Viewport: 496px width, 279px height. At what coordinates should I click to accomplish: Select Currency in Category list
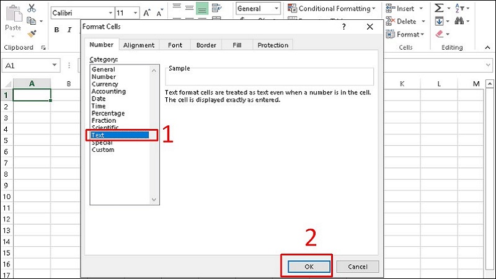(x=105, y=84)
